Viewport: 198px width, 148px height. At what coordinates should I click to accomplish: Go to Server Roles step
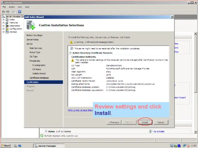tap(32, 40)
